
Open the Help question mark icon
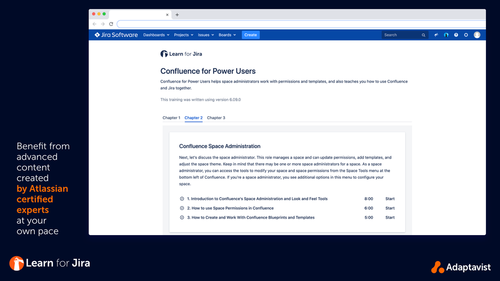(x=456, y=35)
